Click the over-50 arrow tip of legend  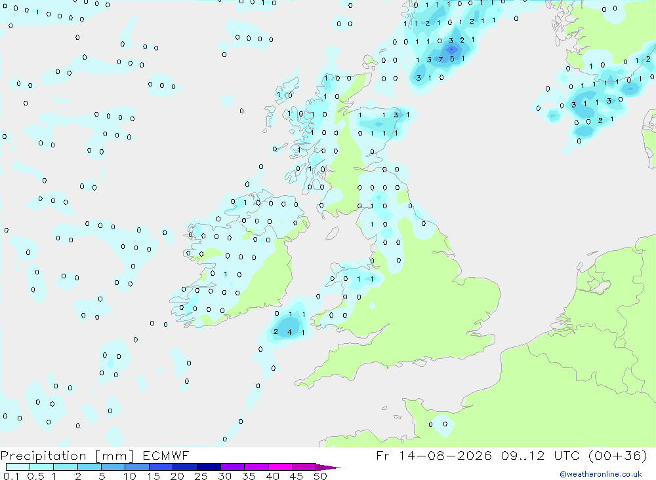[x=328, y=467]
